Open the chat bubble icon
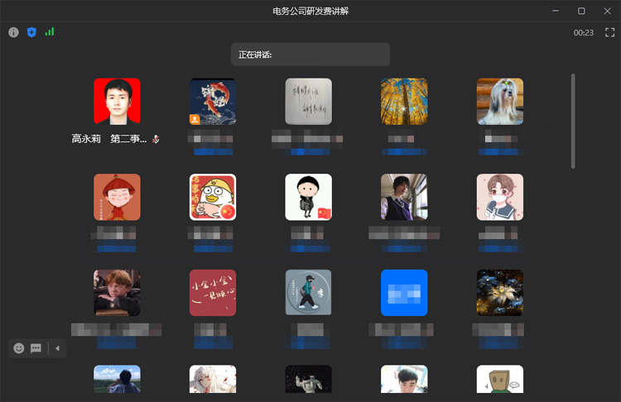 [36, 348]
